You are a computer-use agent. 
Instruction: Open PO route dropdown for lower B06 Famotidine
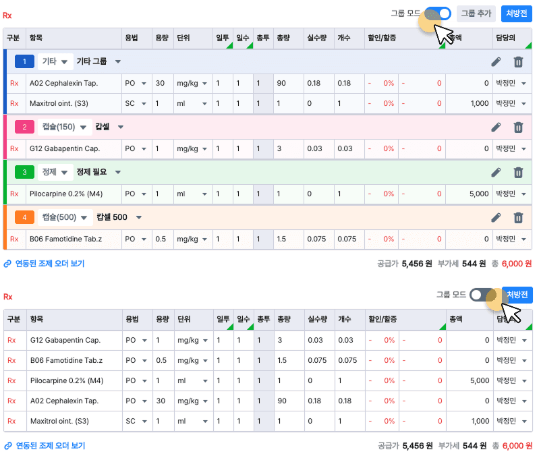pyautogui.click(x=137, y=361)
